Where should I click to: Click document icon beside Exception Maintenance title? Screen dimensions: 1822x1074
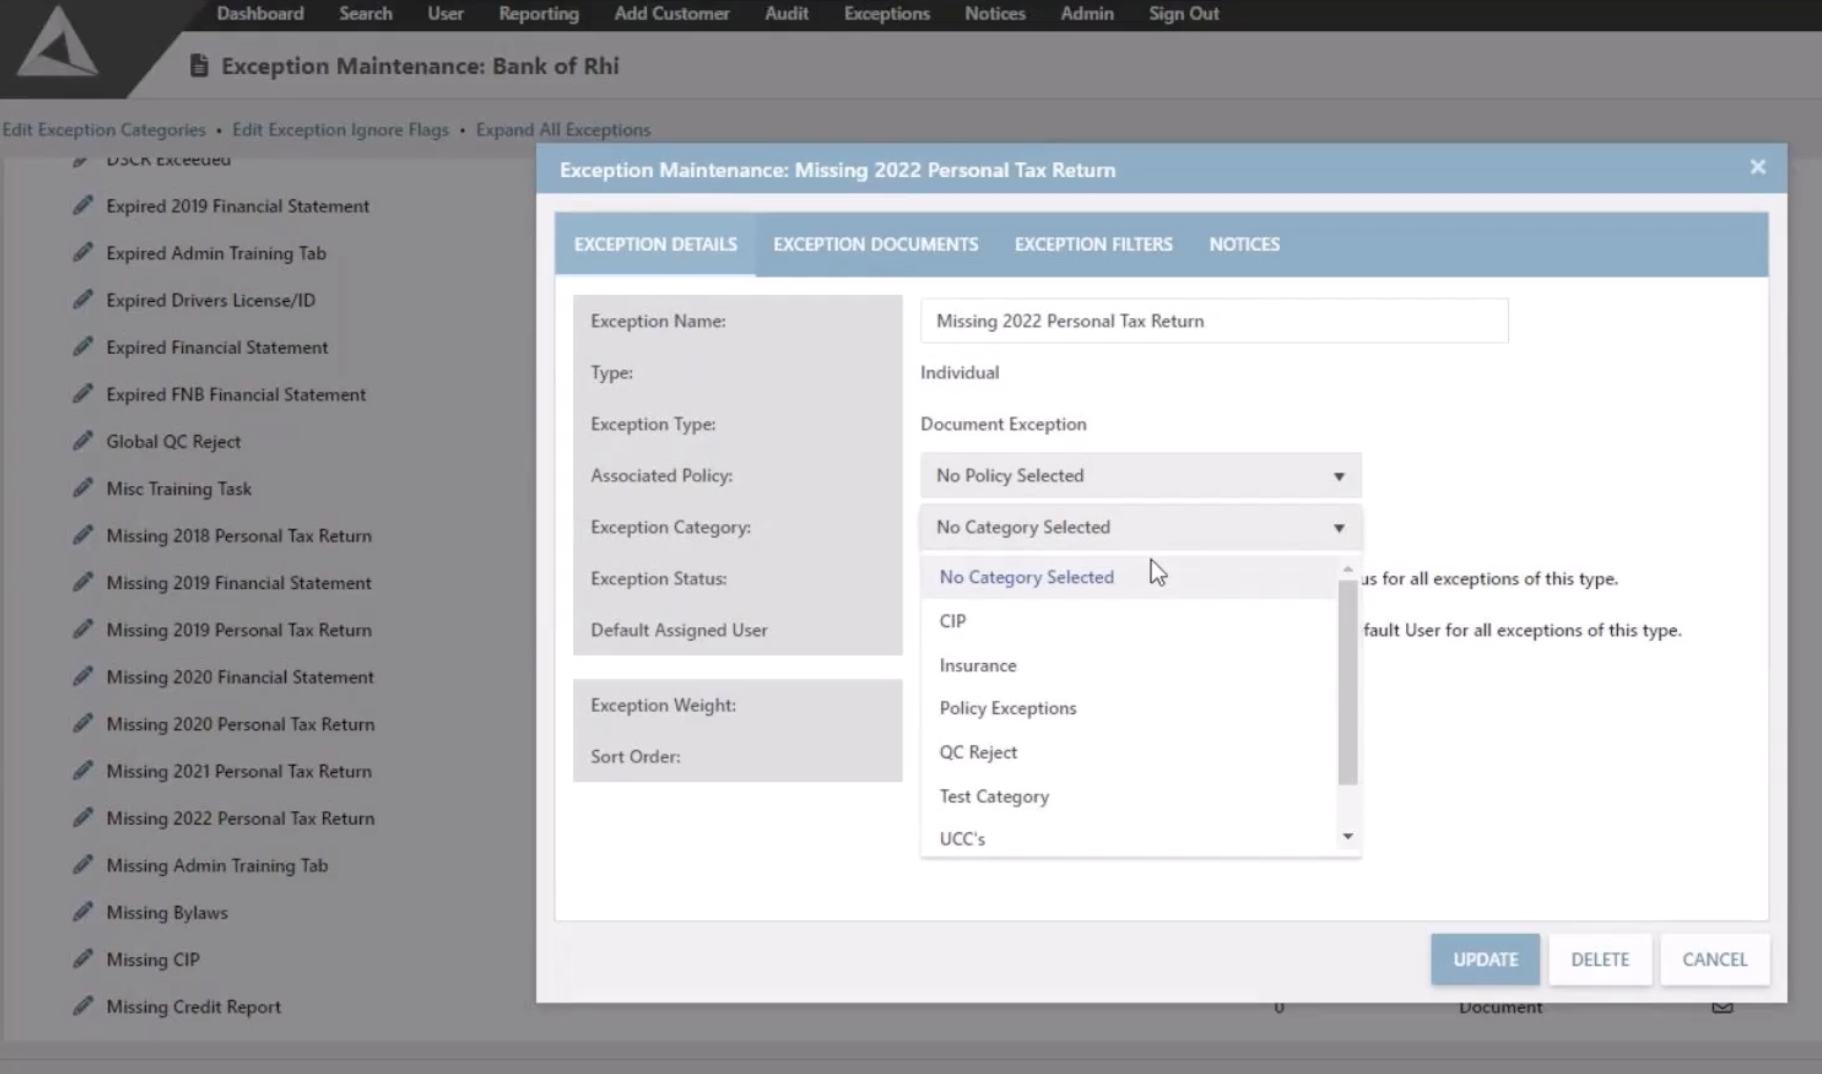[199, 66]
